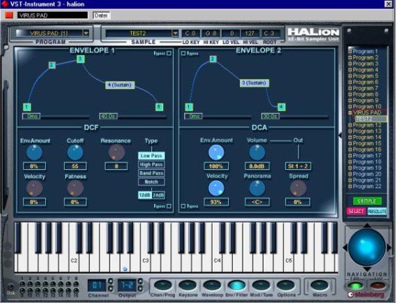
Task: Open the St 1 + 2 output selector
Action: click(x=298, y=166)
